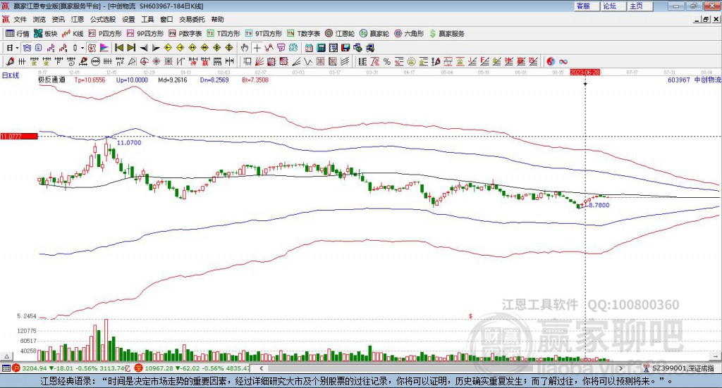Open 赢家服务 with the dollar icon
This screenshot has height=388, width=722.
pos(446,34)
